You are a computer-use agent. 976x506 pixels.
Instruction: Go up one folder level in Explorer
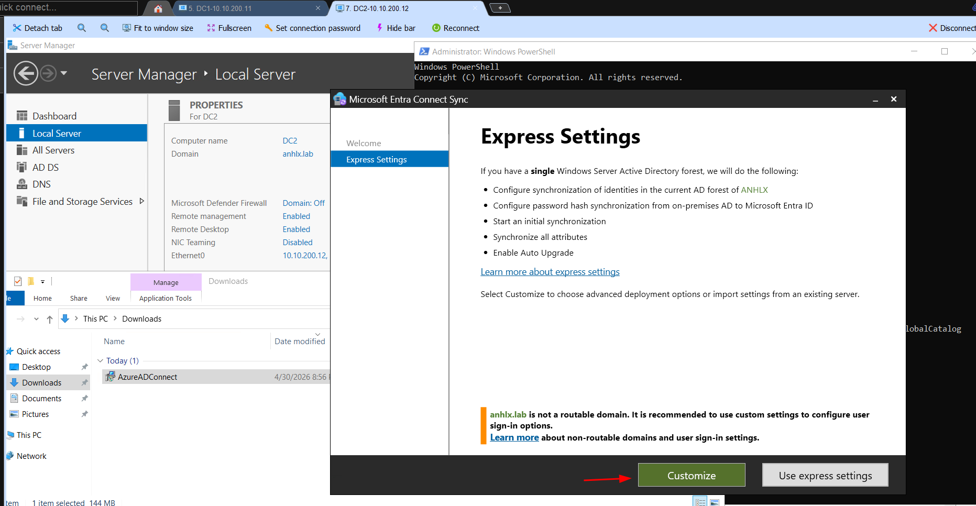(49, 319)
